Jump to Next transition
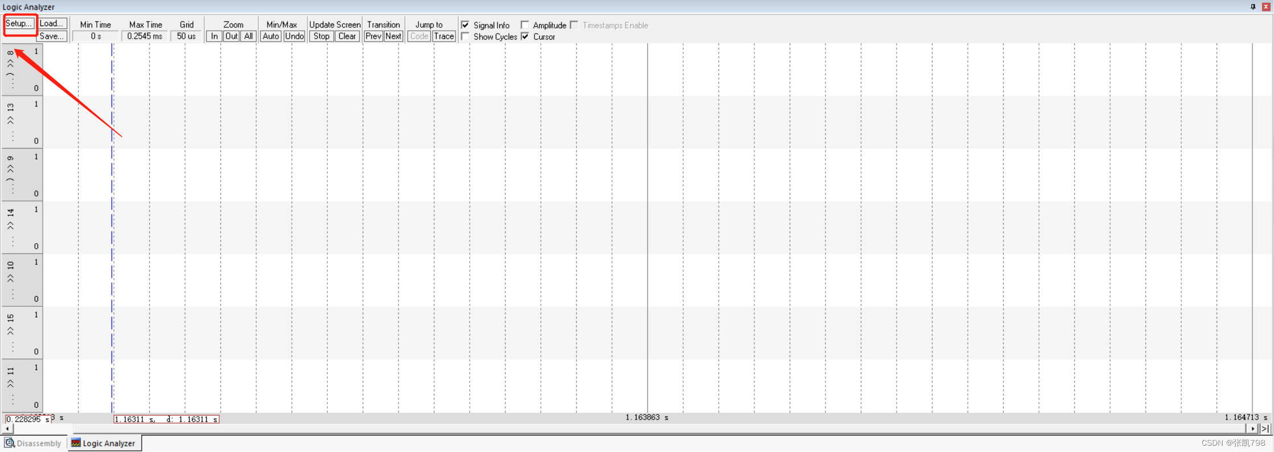Viewport: 1274px width, 452px height. tap(393, 36)
